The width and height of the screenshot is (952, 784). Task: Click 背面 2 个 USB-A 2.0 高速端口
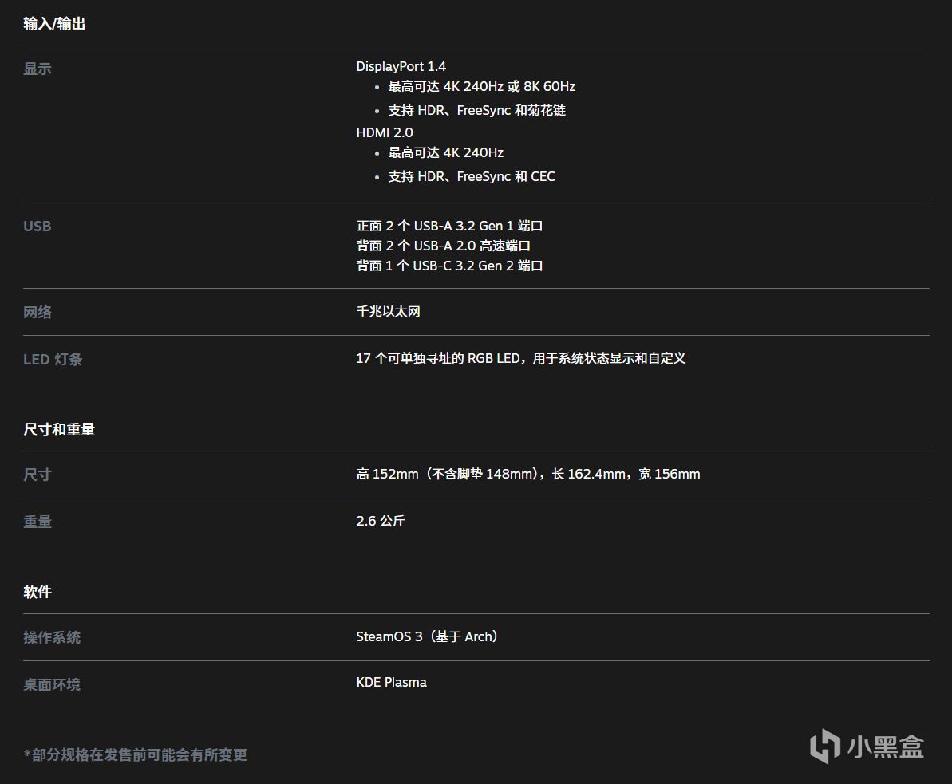pyautogui.click(x=443, y=246)
